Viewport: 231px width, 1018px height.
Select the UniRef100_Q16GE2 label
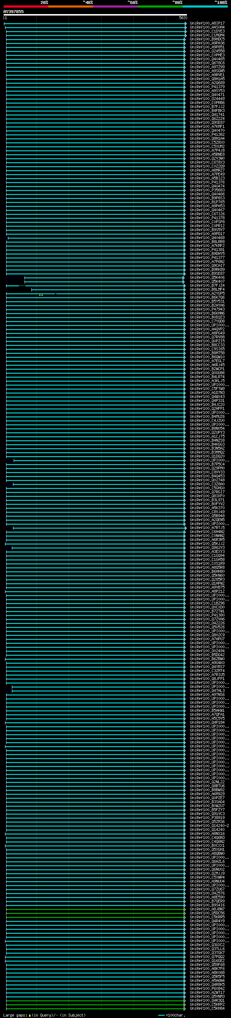[207, 961]
